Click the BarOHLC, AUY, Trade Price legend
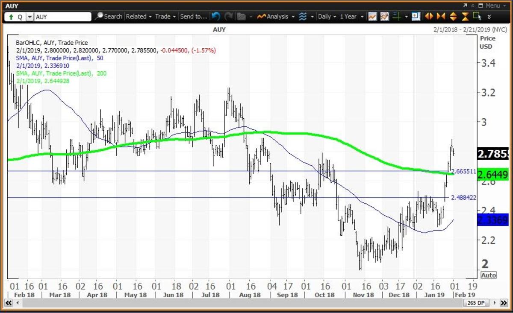The image size is (513, 313). click(x=52, y=43)
